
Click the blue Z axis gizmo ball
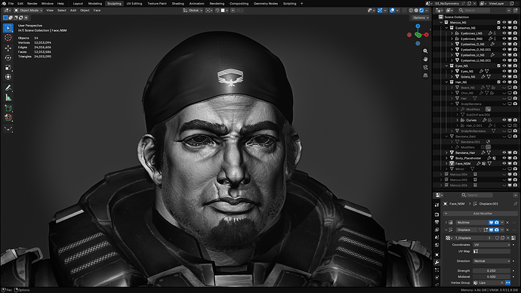coord(418,26)
